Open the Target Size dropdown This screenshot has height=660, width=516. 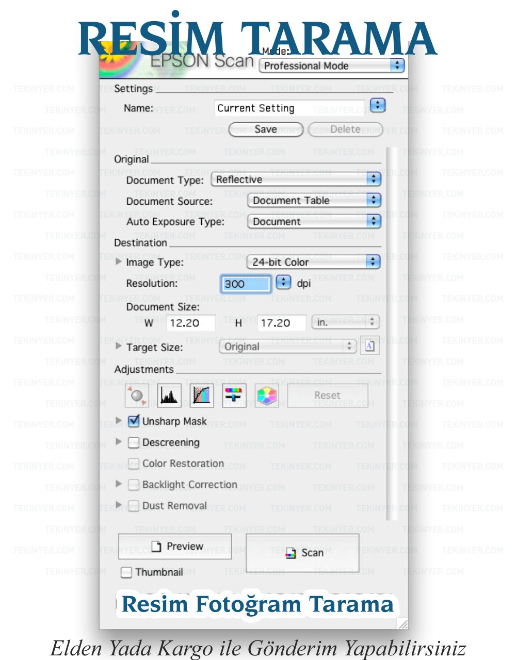(288, 346)
